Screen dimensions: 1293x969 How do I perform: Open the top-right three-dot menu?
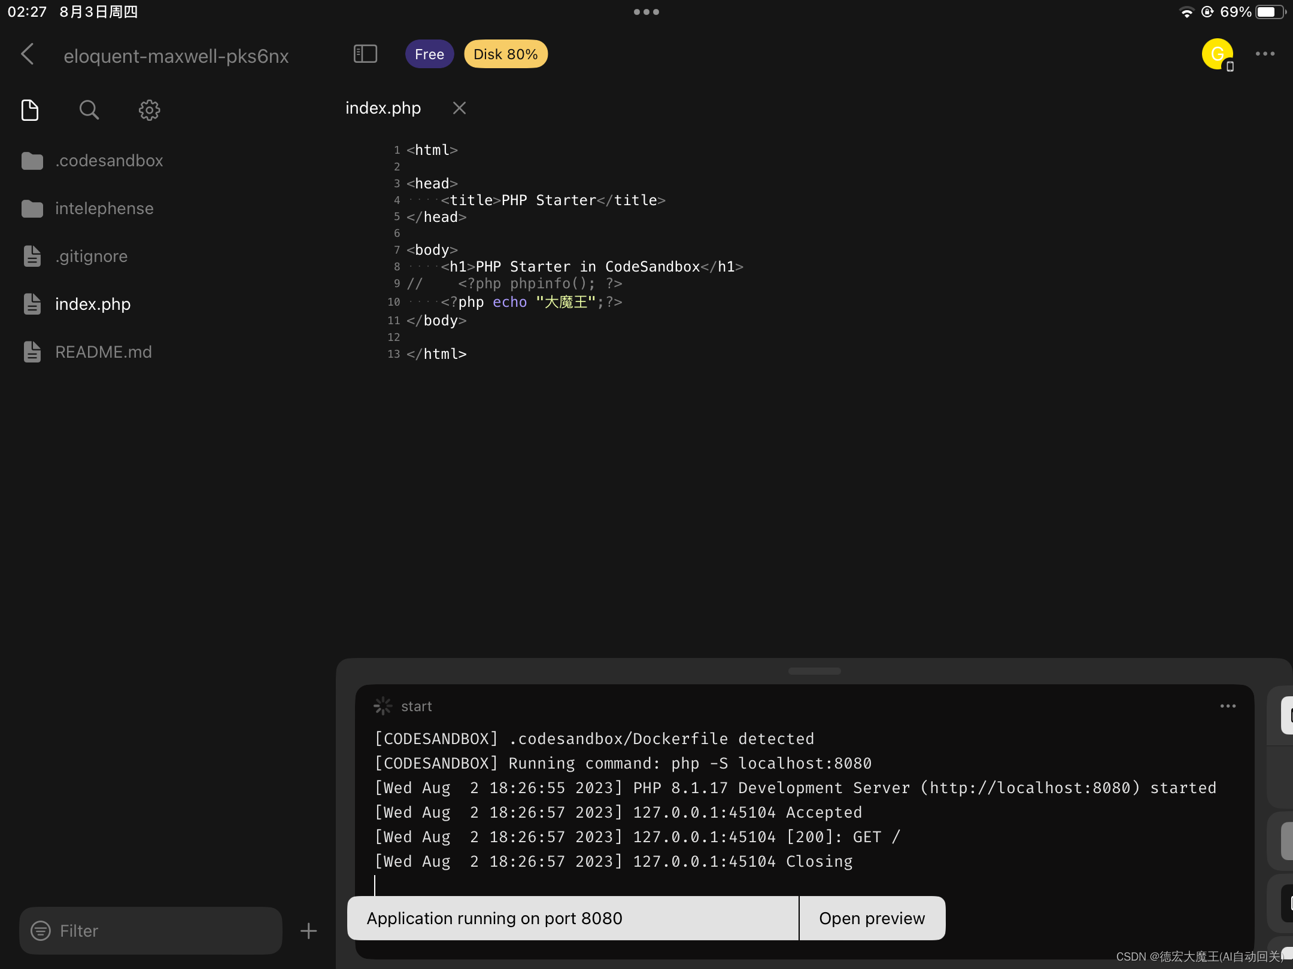click(x=1265, y=54)
